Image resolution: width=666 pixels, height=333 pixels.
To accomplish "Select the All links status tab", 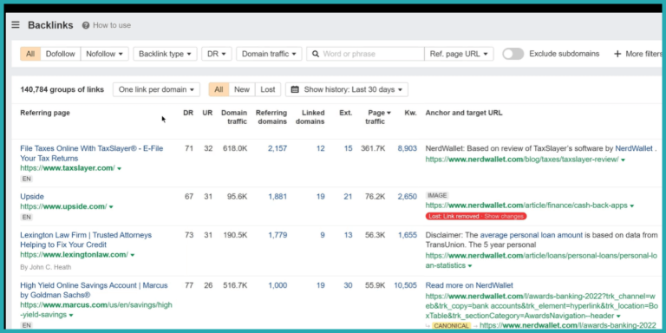I will point(219,89).
